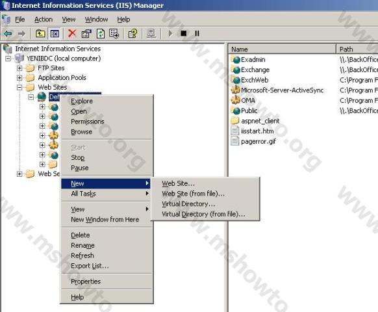This screenshot has height=312, width=378.
Task: Toggle the Show/Hide Console Tree icon
Action: (55, 34)
